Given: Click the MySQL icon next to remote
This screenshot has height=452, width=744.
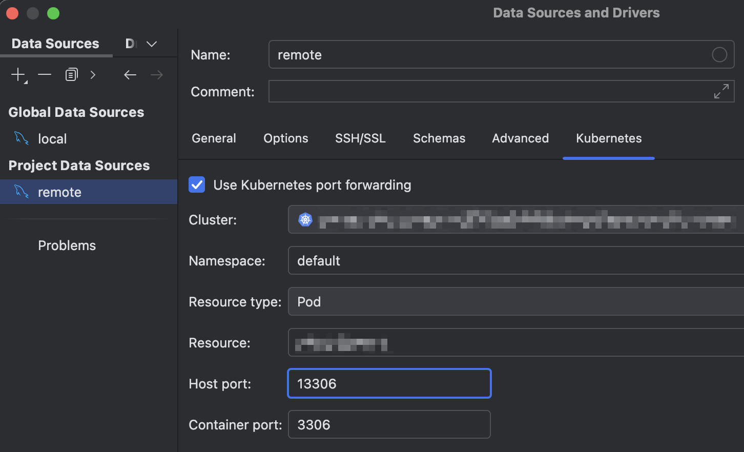Looking at the screenshot, I should click(x=22, y=191).
